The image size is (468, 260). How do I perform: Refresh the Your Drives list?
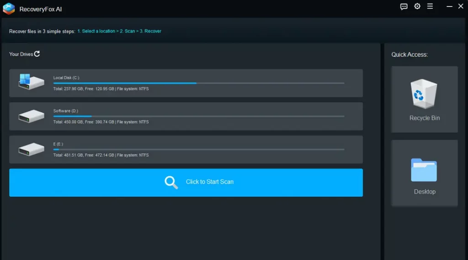(37, 54)
